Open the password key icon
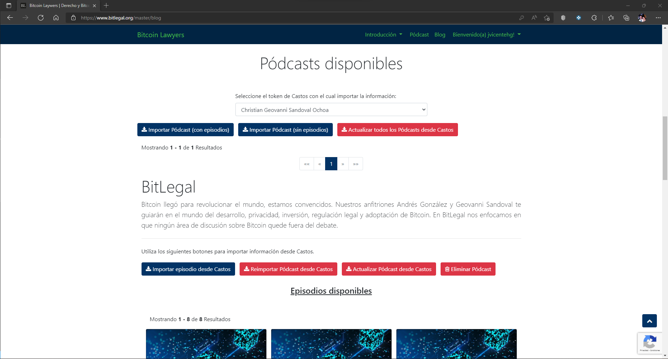 (521, 18)
